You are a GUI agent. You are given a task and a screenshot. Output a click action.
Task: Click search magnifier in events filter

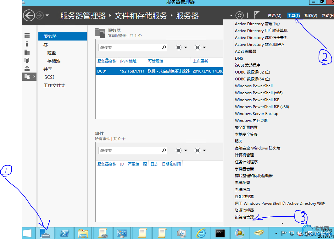click(x=164, y=150)
